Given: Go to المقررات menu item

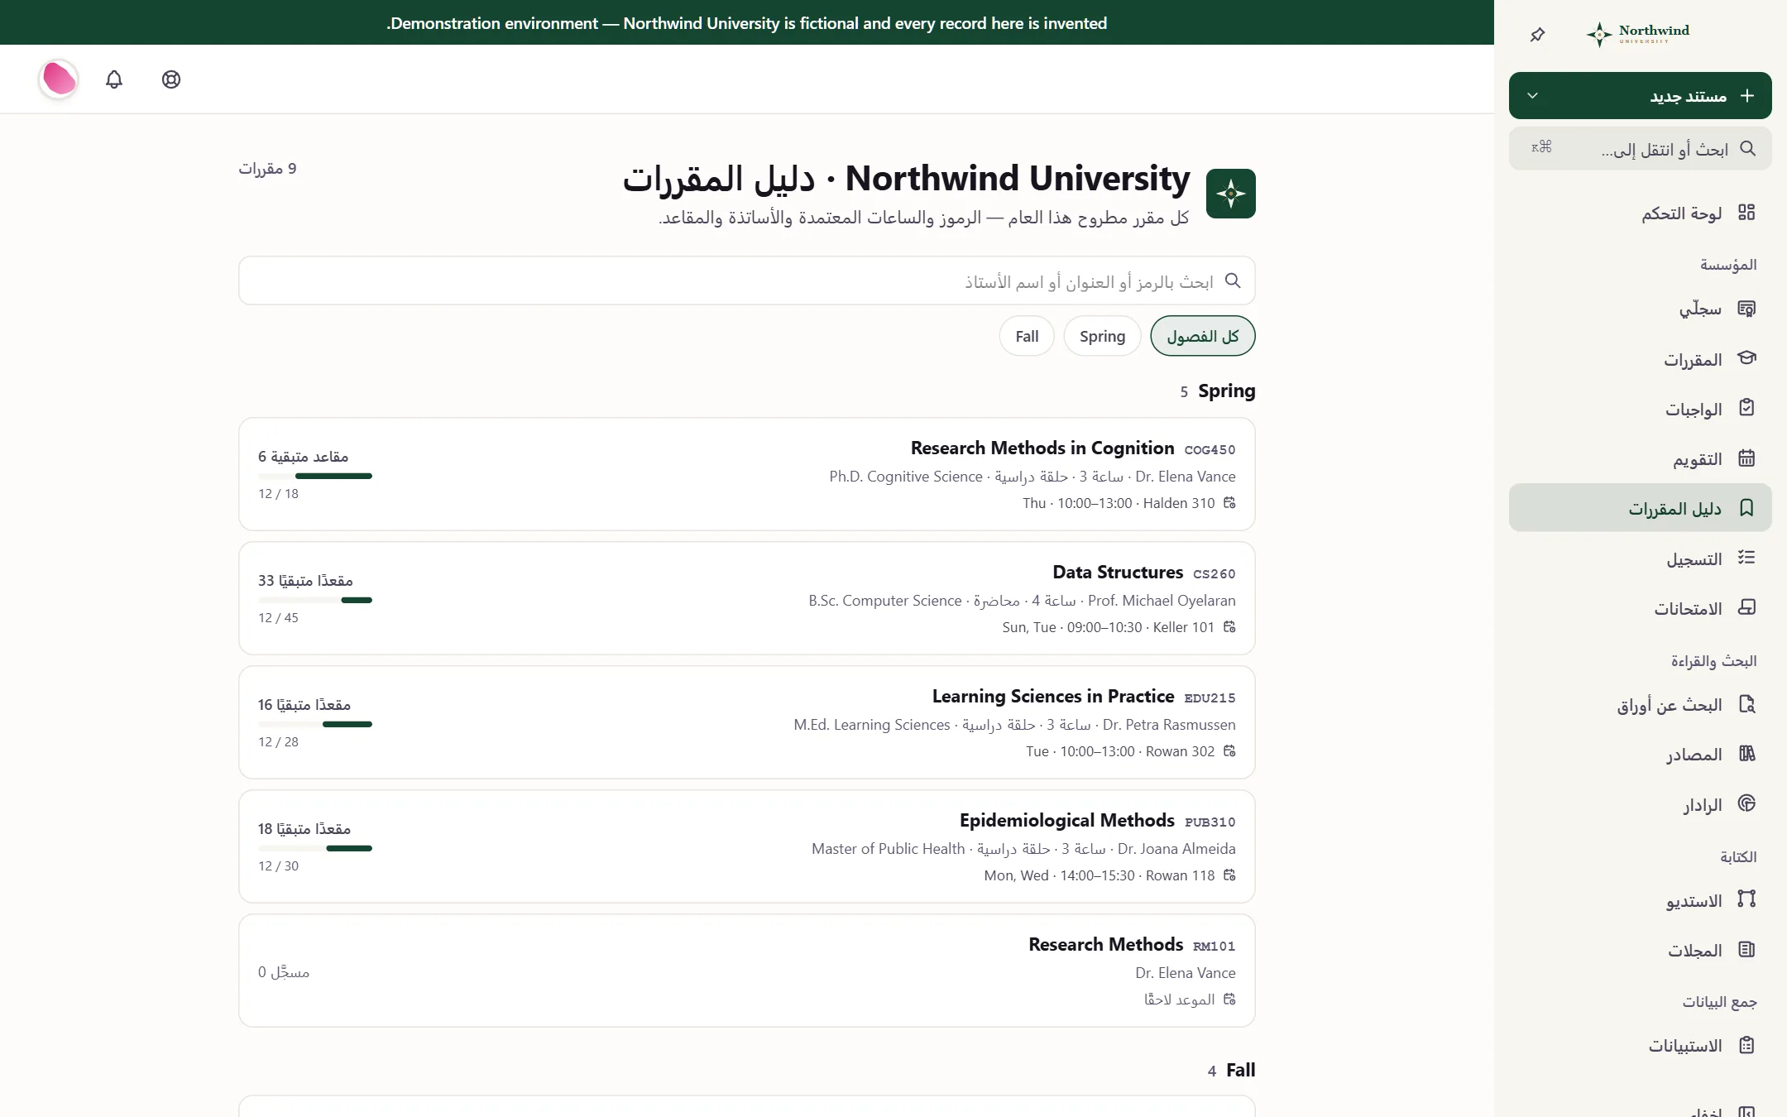Looking at the screenshot, I should click(x=1640, y=359).
